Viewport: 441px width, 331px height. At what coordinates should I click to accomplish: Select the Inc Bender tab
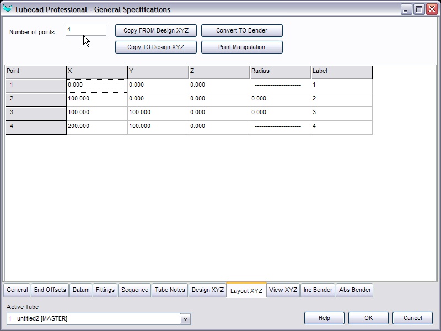point(318,290)
